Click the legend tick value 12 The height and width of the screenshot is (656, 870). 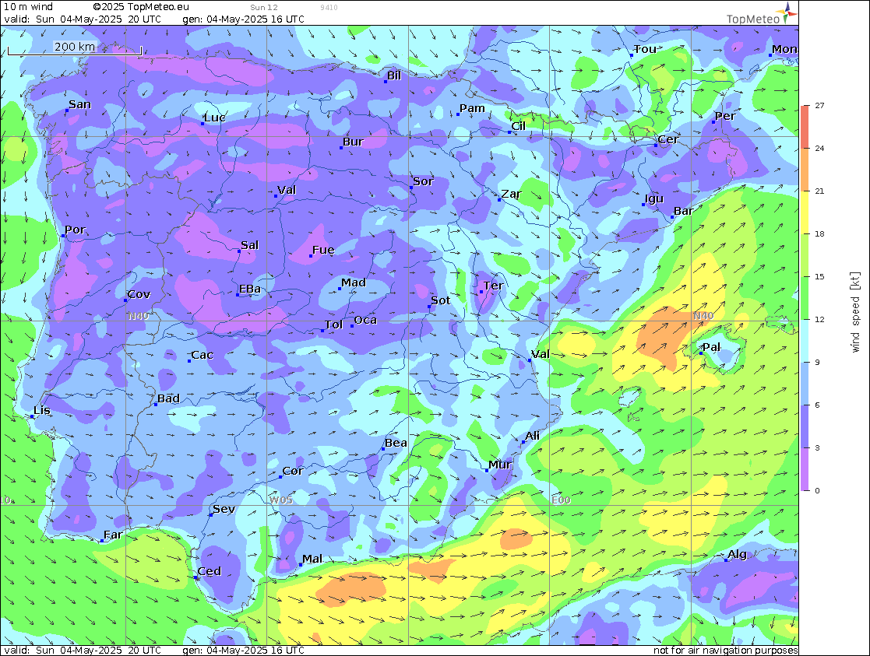[x=819, y=319]
